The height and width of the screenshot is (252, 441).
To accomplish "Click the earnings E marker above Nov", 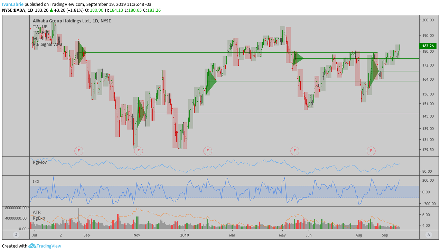I will pyautogui.click(x=138, y=151).
